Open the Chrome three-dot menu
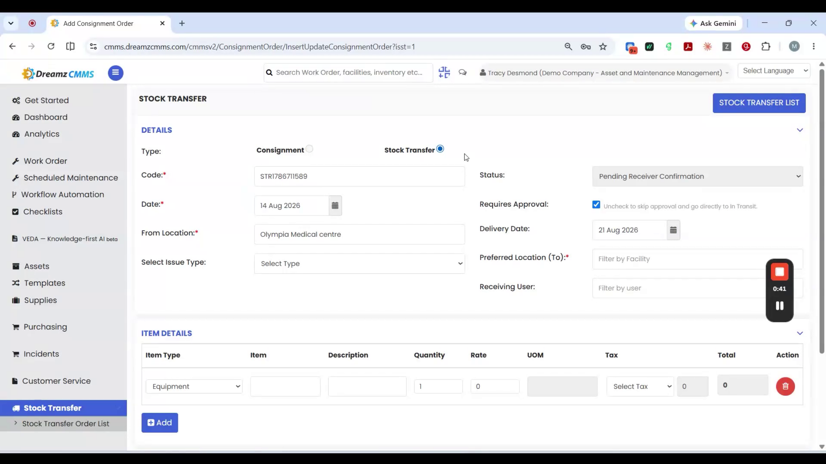The width and height of the screenshot is (826, 464). [814, 46]
